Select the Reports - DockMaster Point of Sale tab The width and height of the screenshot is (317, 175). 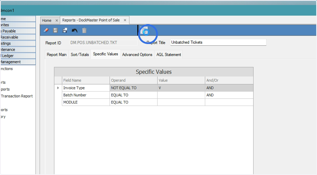coord(91,20)
